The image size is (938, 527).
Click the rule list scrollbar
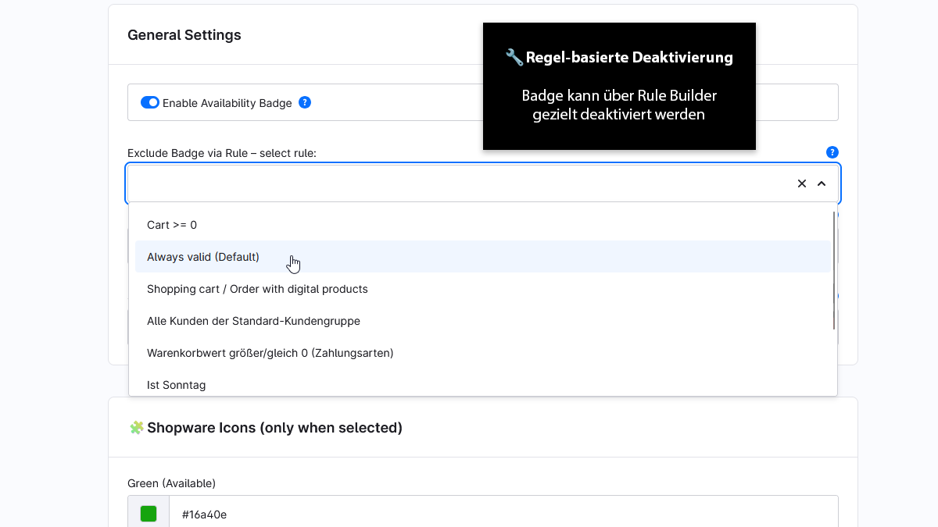click(834, 270)
